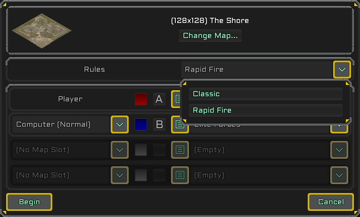Click third slot's list icon
Screen dimensions: 360x217
[179, 150]
